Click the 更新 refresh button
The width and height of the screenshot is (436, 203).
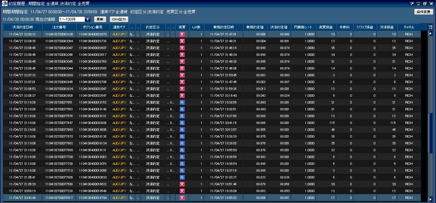pos(100,19)
